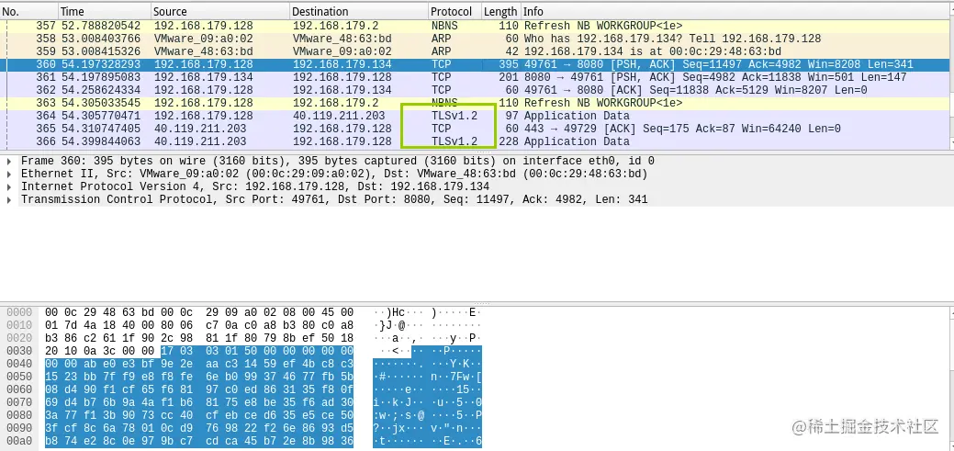This screenshot has height=451, width=954.
Task: Click hex offset 0060 row
Action: click(x=18, y=389)
